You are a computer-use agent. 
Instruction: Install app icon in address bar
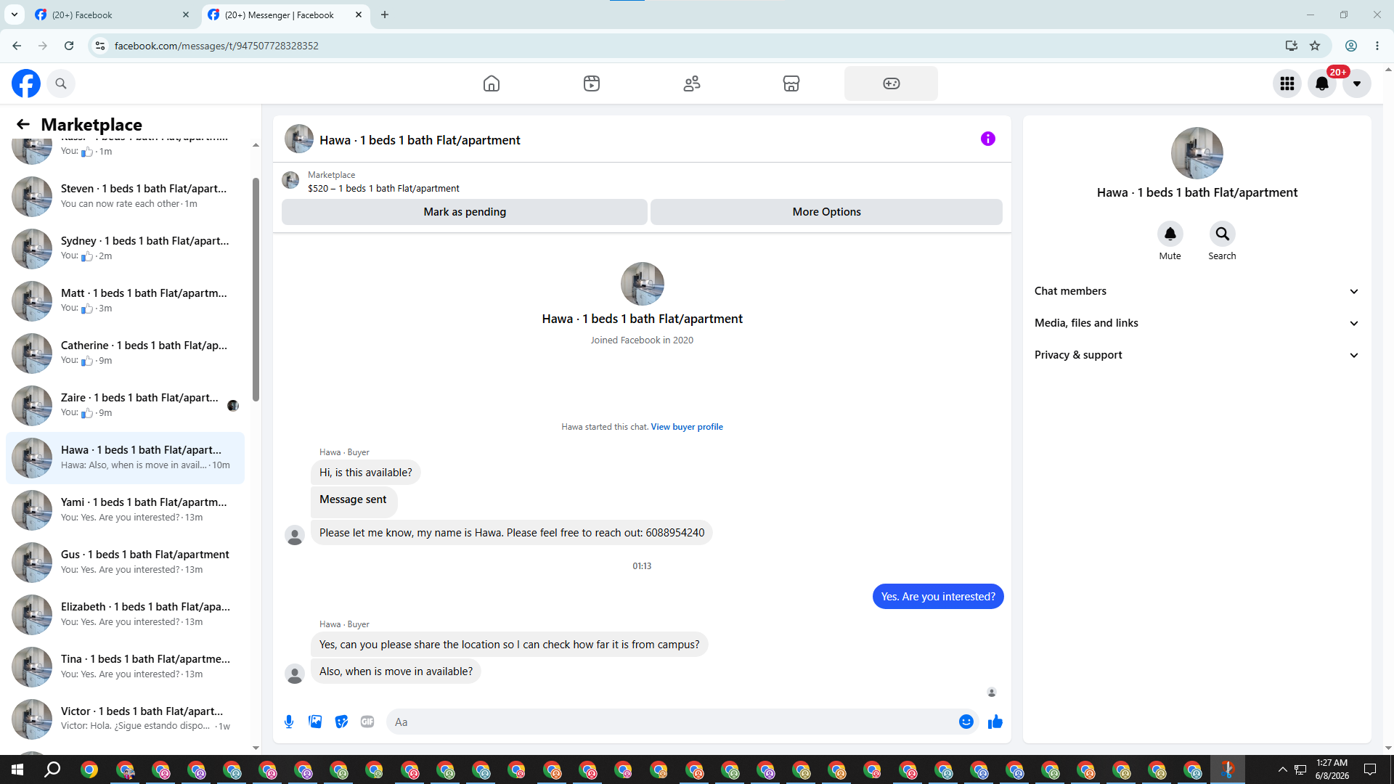point(1292,46)
